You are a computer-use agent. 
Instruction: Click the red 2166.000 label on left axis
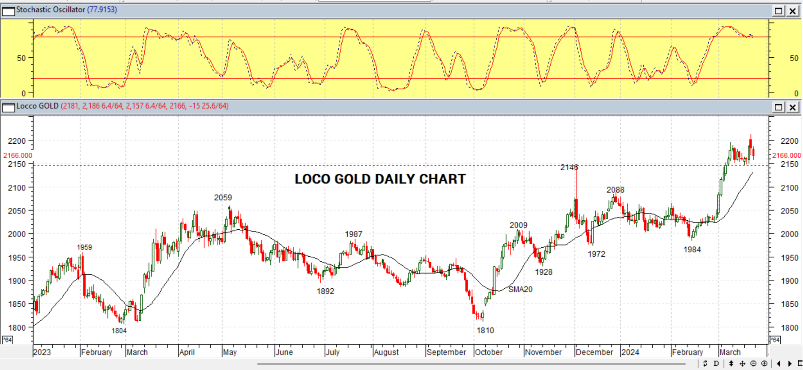(18, 156)
